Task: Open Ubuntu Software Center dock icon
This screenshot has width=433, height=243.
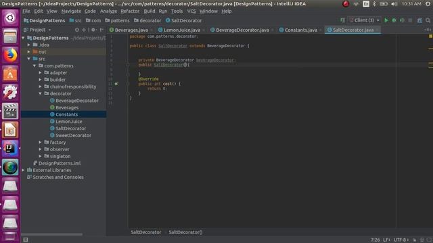Action: click(x=10, y=74)
